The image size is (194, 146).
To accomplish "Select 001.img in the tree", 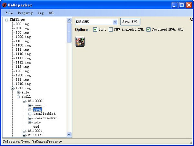I will (22, 28).
